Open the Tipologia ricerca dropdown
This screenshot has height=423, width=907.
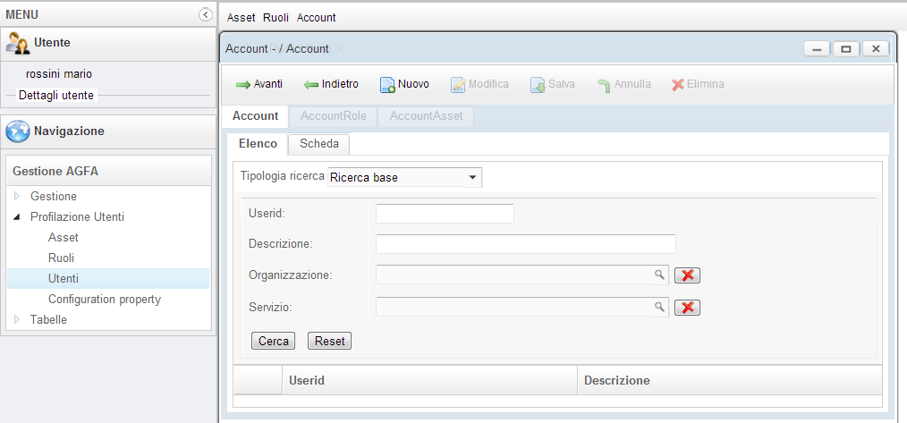[472, 177]
